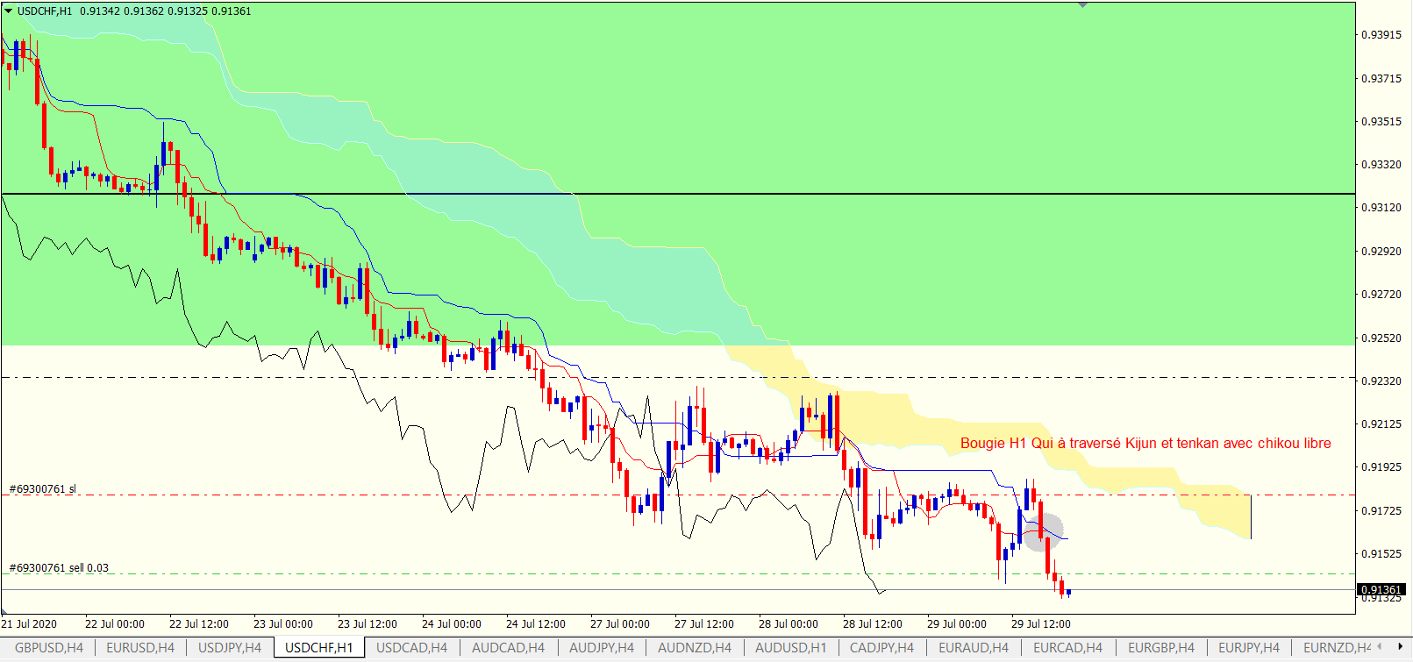Image resolution: width=1413 pixels, height=662 pixels.
Task: Click the 0.91525 price scale label
Action: click(x=1381, y=554)
